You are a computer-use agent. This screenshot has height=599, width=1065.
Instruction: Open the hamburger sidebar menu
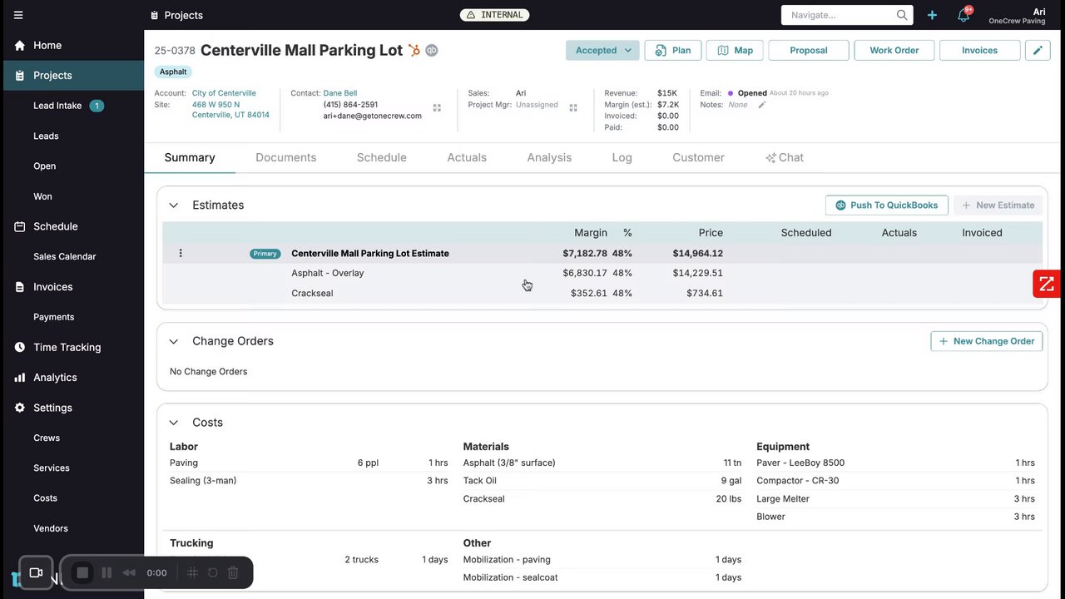[x=18, y=15]
